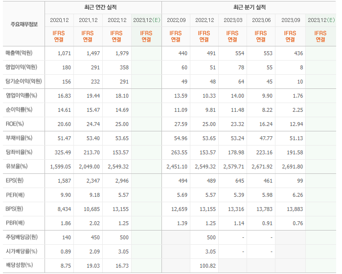This screenshot has width=342, height=274.
Task: Click quick ratio value 325.49
Action: point(63,152)
